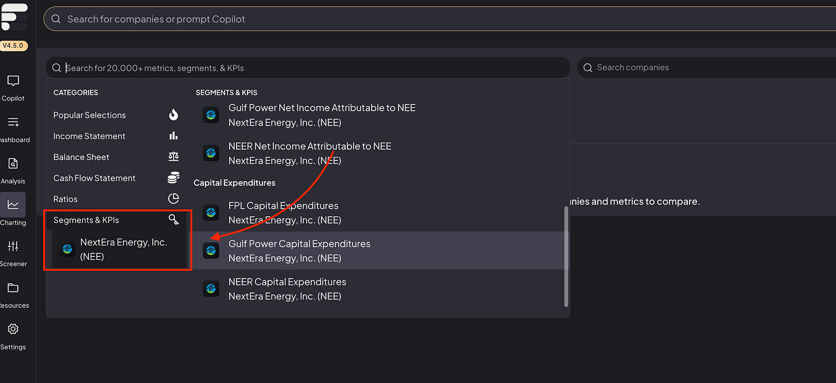Screen dimensions: 836x383
Task: Click NextEra logo beside NEER Capital Expenditures
Action: click(x=211, y=289)
